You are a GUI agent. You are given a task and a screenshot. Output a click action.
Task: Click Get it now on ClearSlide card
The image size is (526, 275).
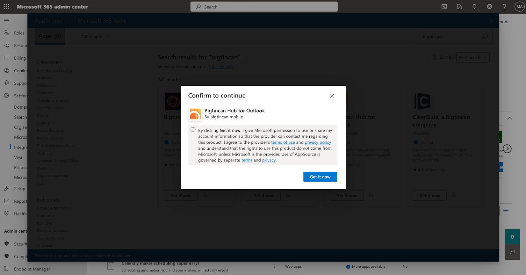[x=430, y=196]
